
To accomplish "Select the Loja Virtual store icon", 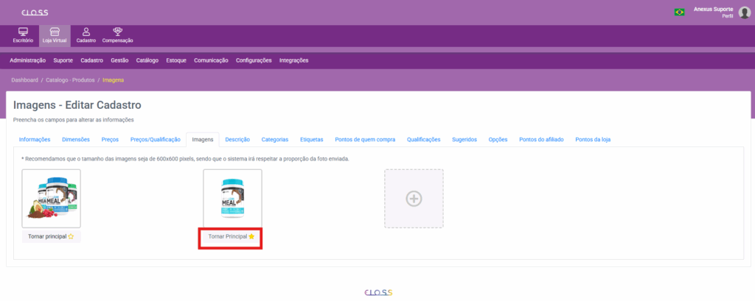I will 55,32.
